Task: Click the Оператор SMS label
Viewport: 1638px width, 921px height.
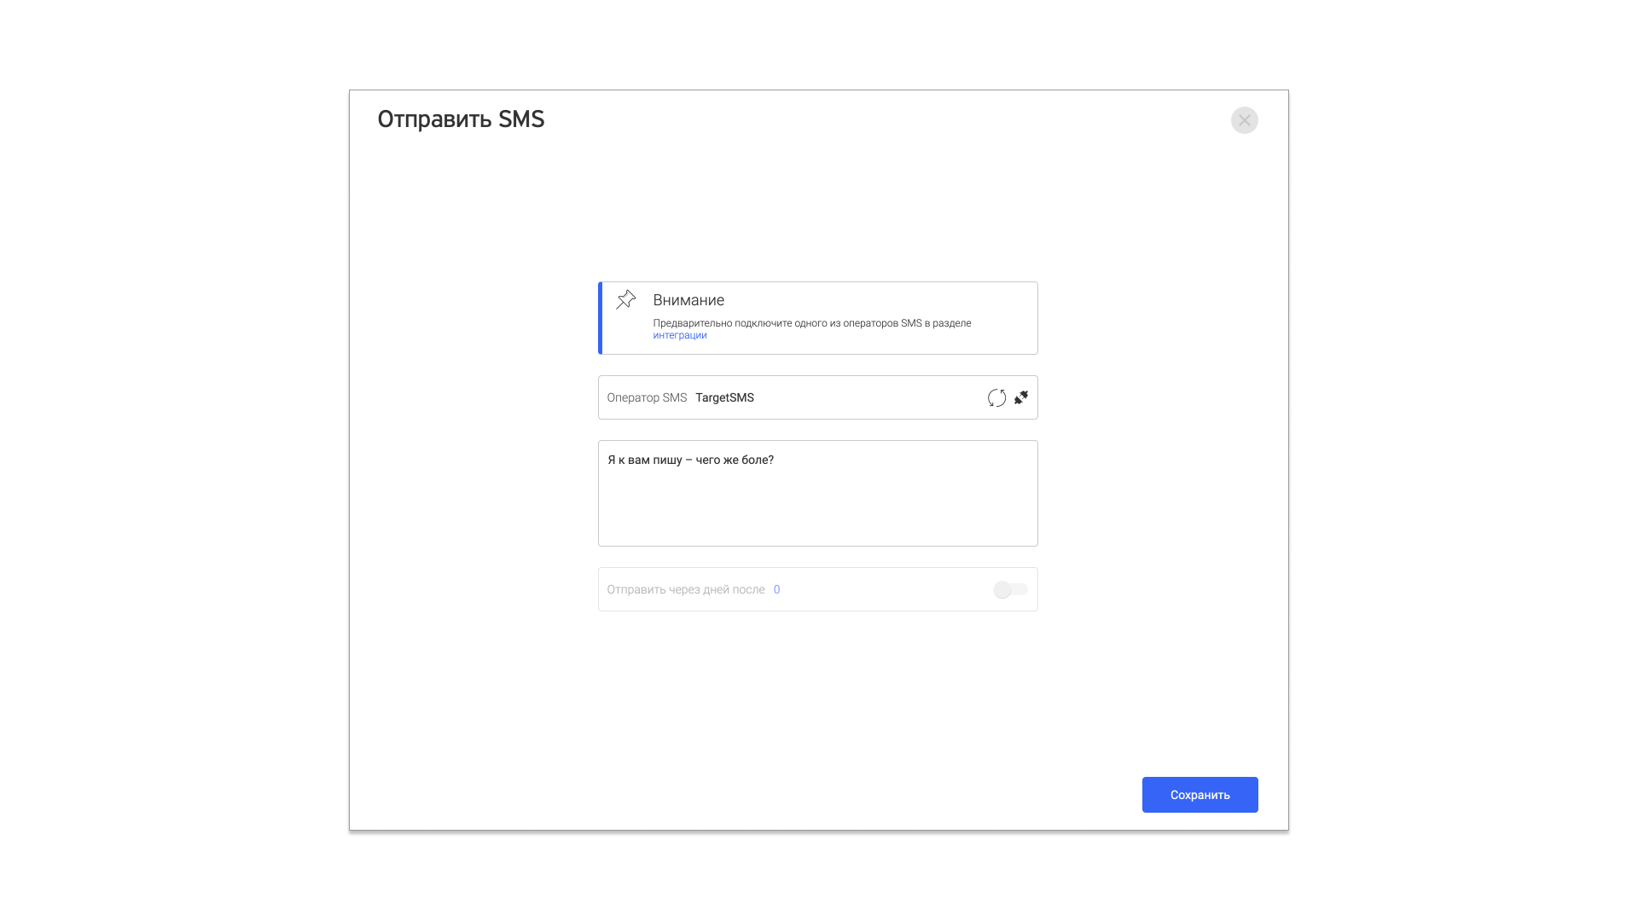Action: 647,397
